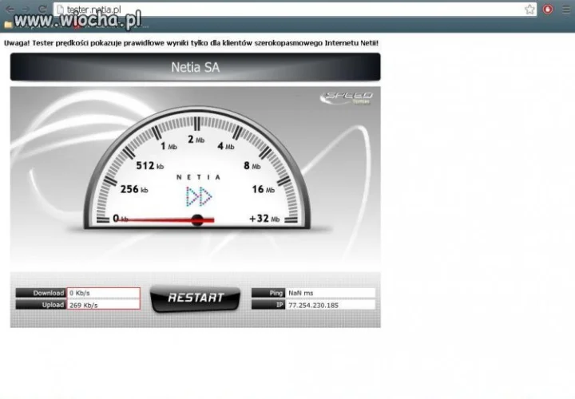Open the browser hamburger menu

(566, 9)
